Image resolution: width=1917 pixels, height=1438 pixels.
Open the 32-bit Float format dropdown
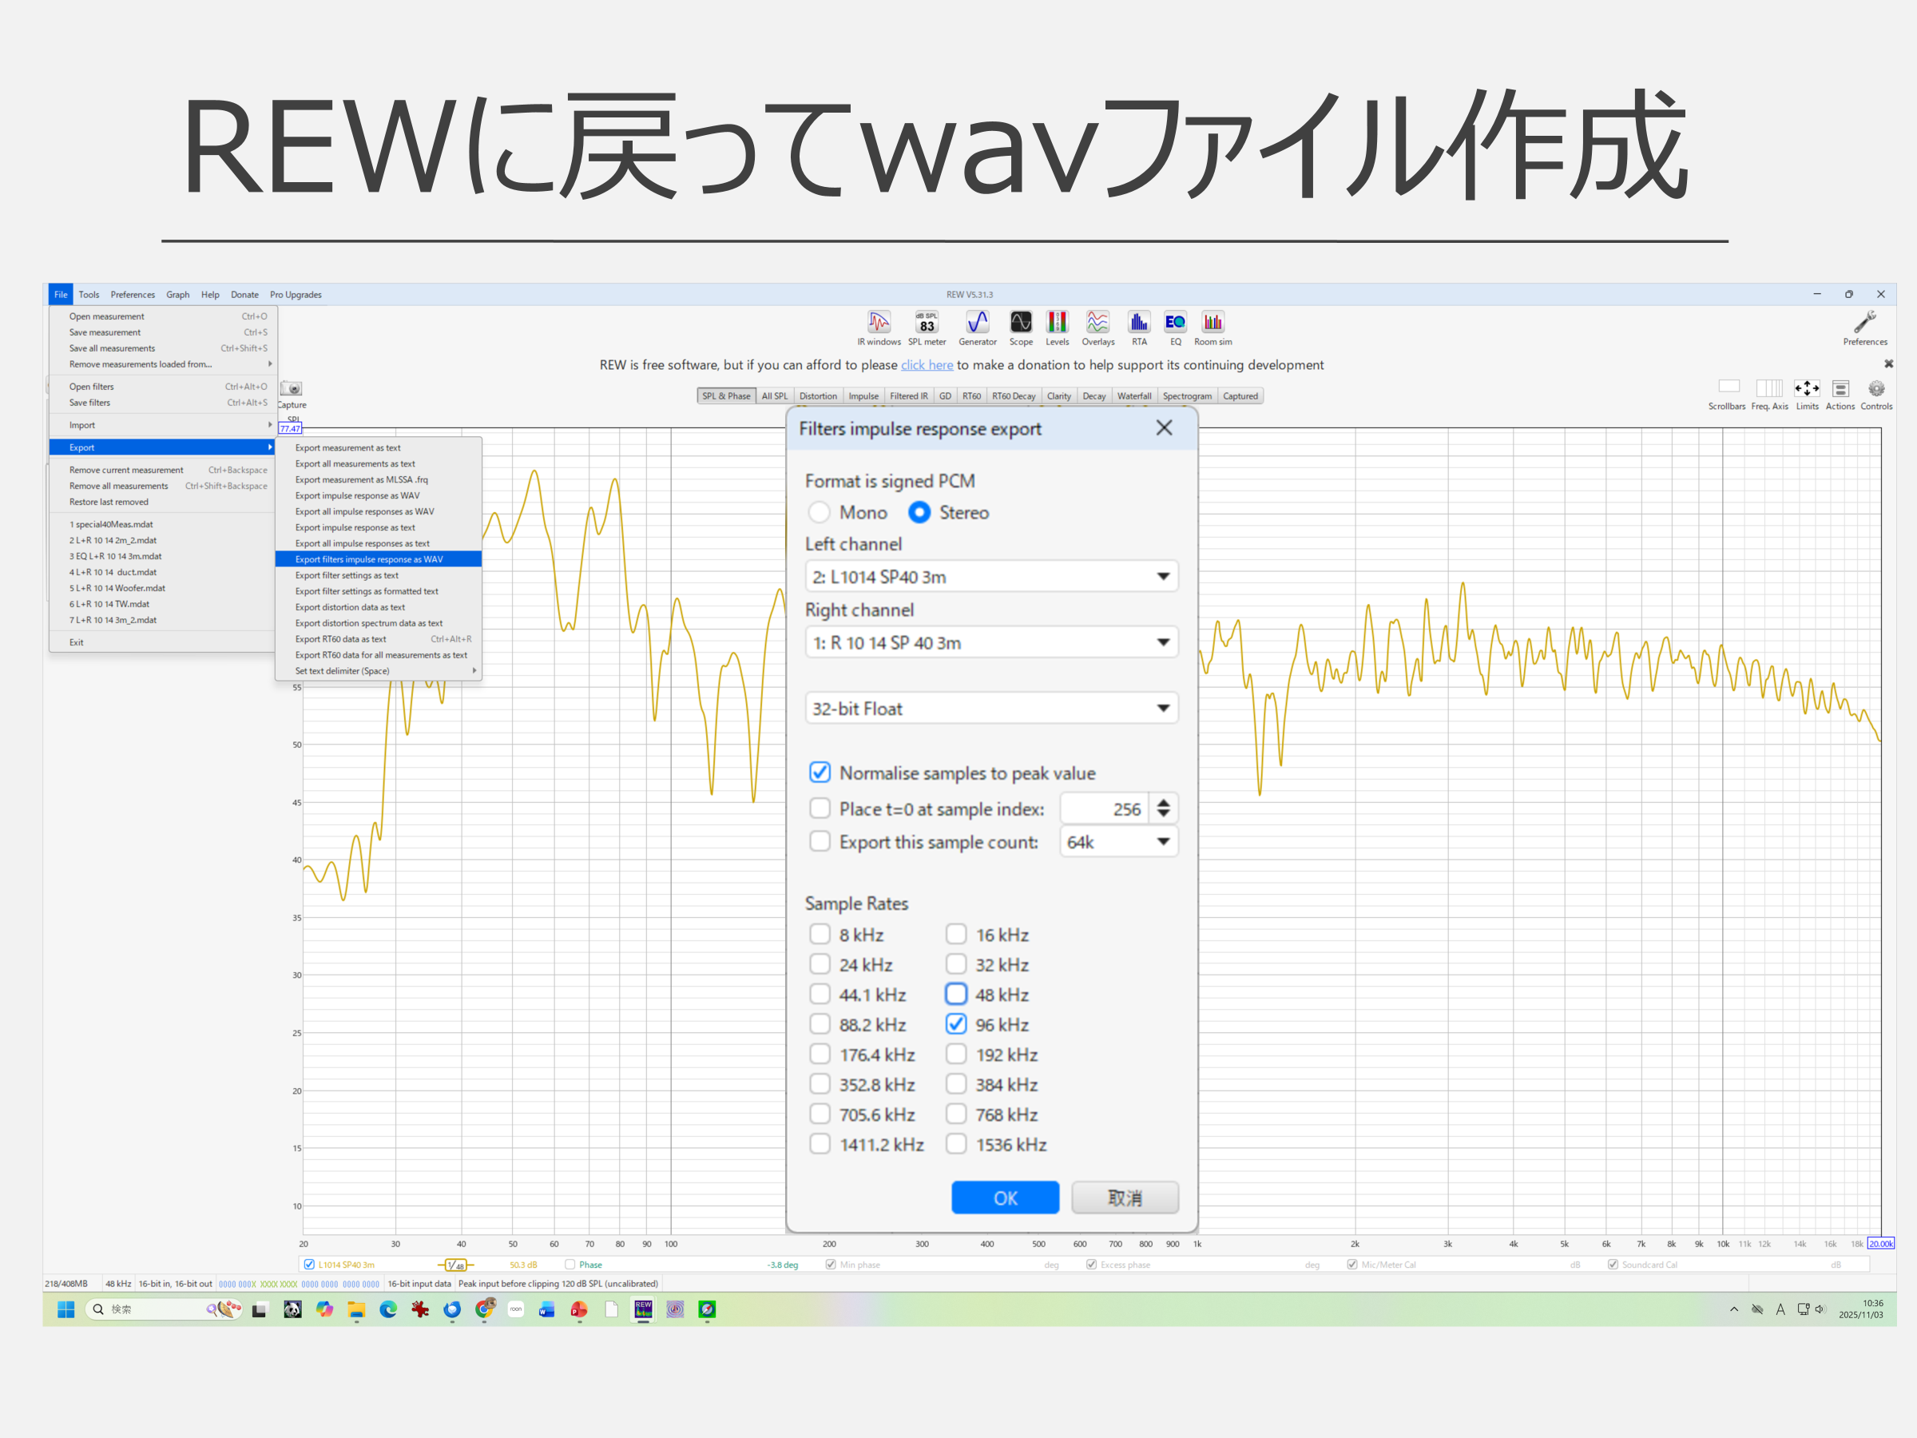pos(1163,708)
